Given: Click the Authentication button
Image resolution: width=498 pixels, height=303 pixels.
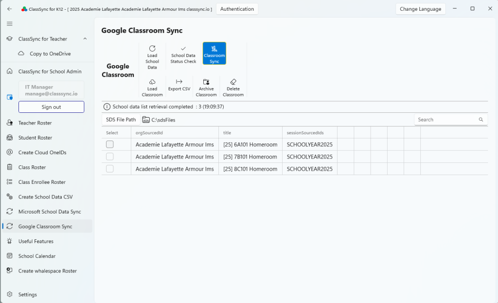Looking at the screenshot, I should click(237, 9).
